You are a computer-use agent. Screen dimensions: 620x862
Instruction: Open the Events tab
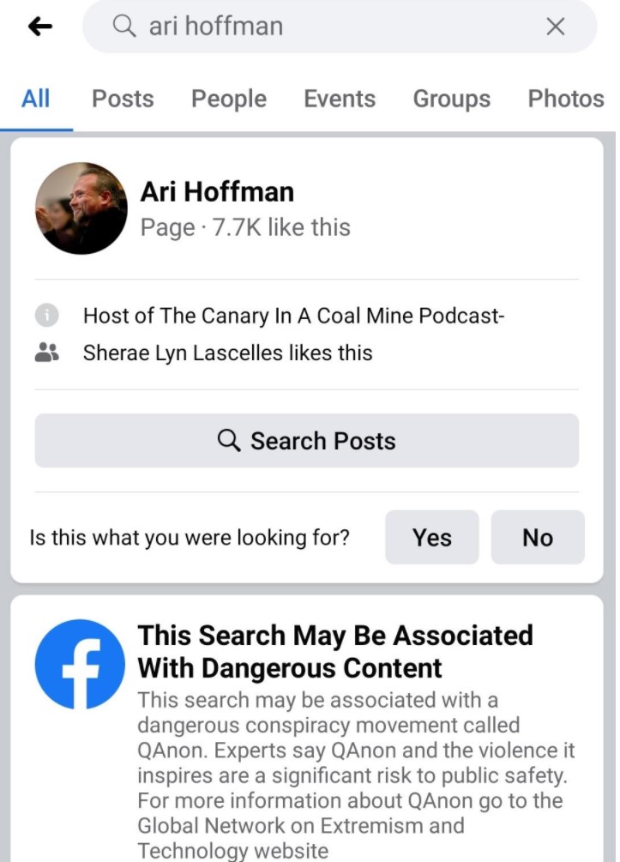[x=340, y=99]
